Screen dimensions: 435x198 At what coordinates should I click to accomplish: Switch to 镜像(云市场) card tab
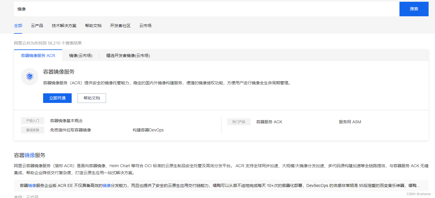(81, 56)
